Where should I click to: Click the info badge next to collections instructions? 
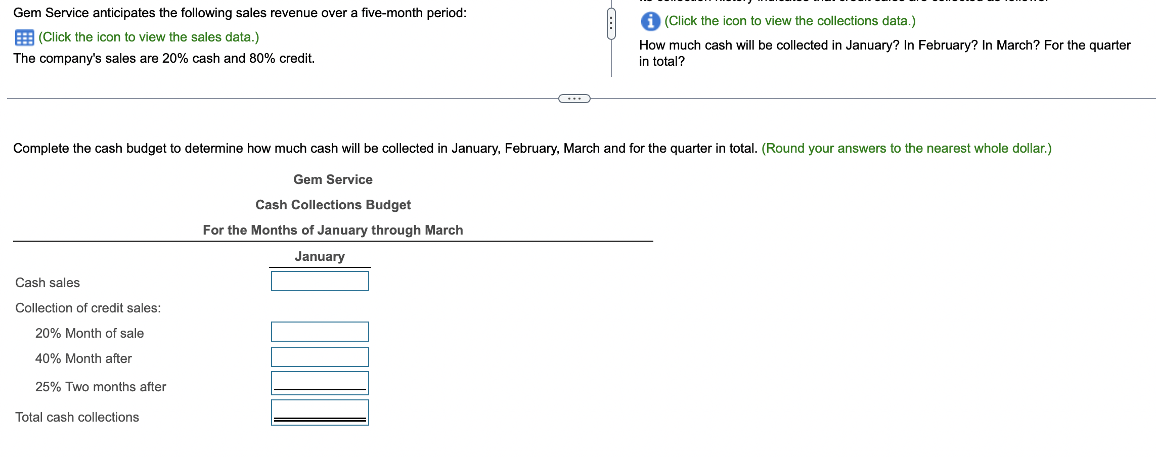click(x=651, y=21)
